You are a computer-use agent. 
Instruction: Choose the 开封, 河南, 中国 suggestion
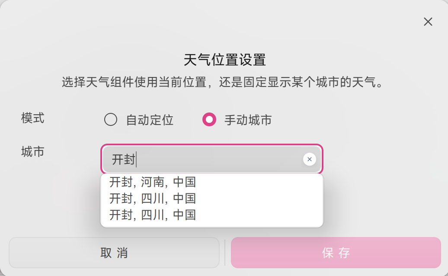[153, 182]
